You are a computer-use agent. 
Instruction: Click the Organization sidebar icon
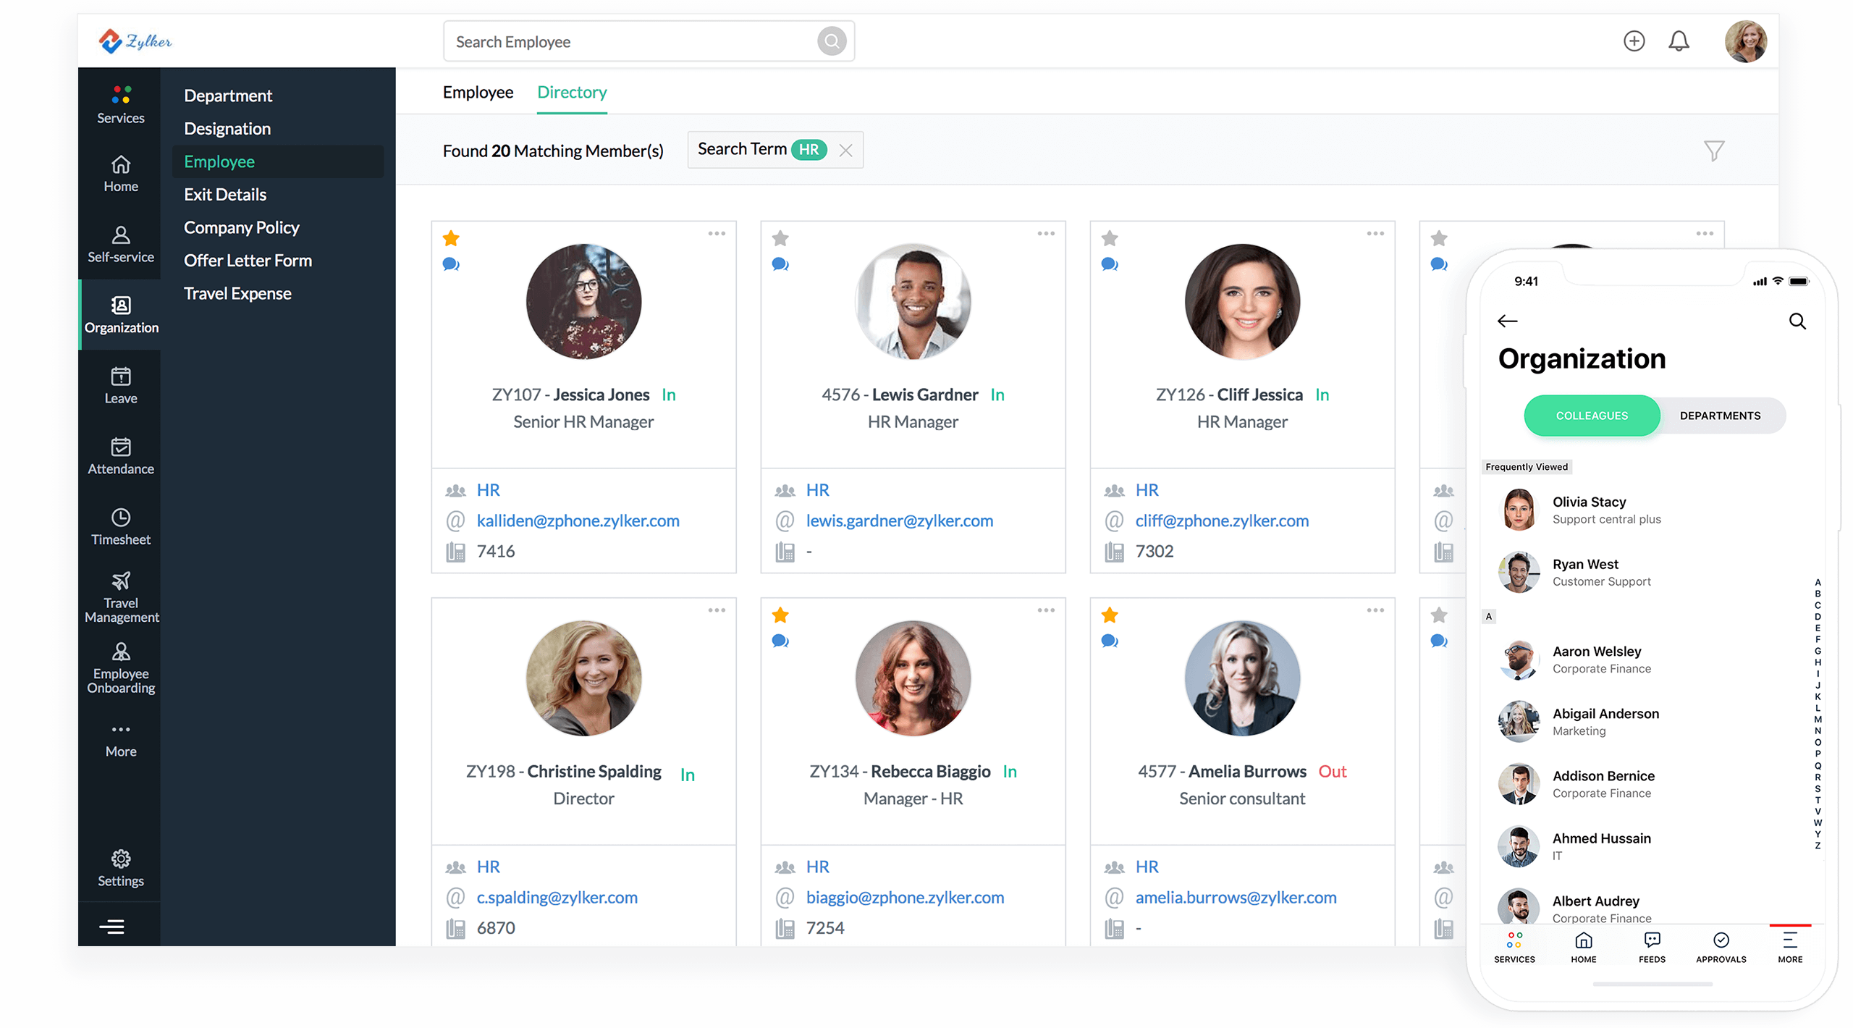pyautogui.click(x=120, y=313)
